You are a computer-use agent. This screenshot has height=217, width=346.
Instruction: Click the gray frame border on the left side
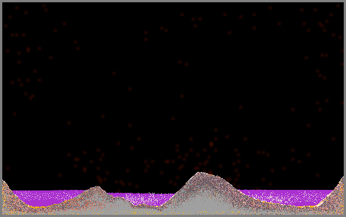[x=1, y=108]
